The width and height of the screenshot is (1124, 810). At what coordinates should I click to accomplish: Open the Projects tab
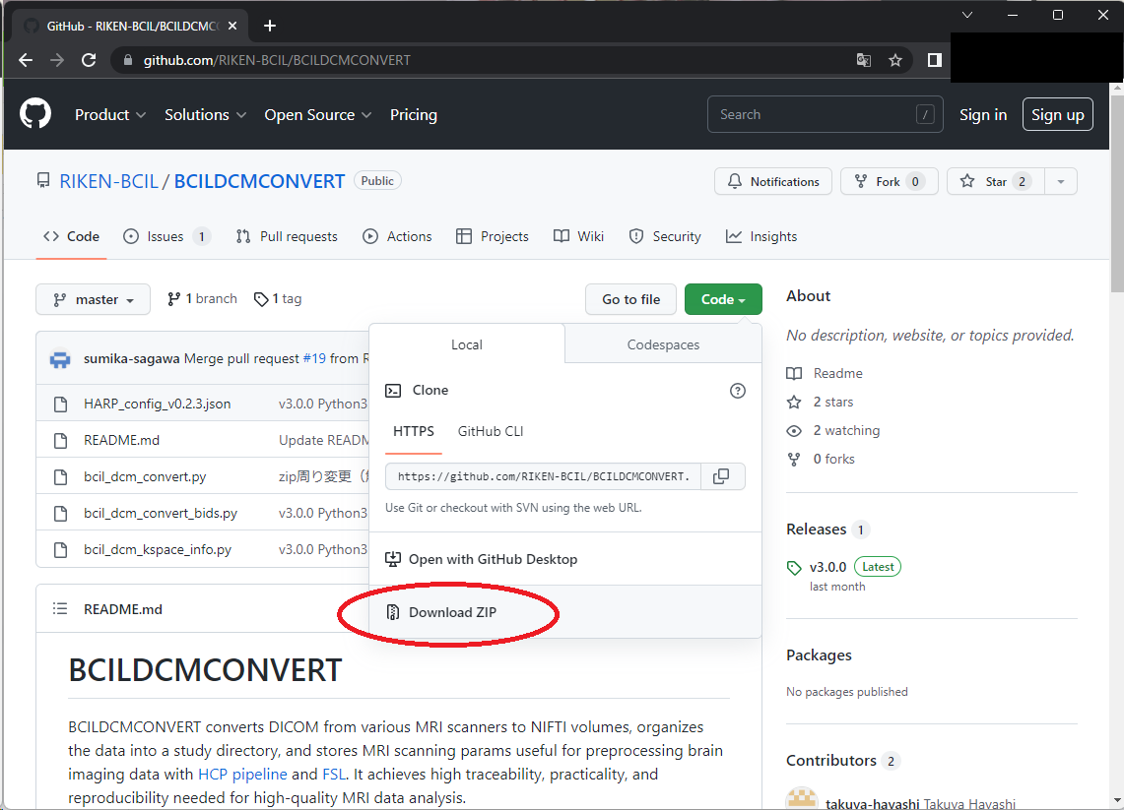(x=493, y=236)
